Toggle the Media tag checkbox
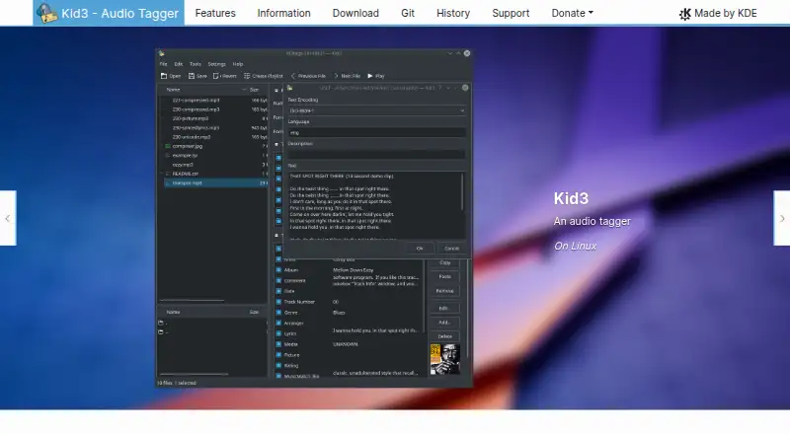 click(x=278, y=344)
